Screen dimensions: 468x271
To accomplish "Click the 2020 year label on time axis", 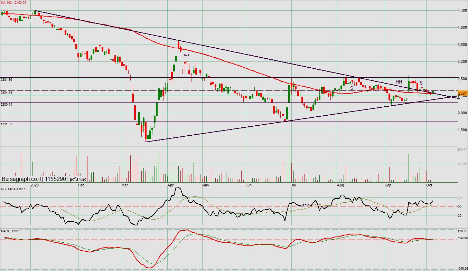I will [34, 185].
